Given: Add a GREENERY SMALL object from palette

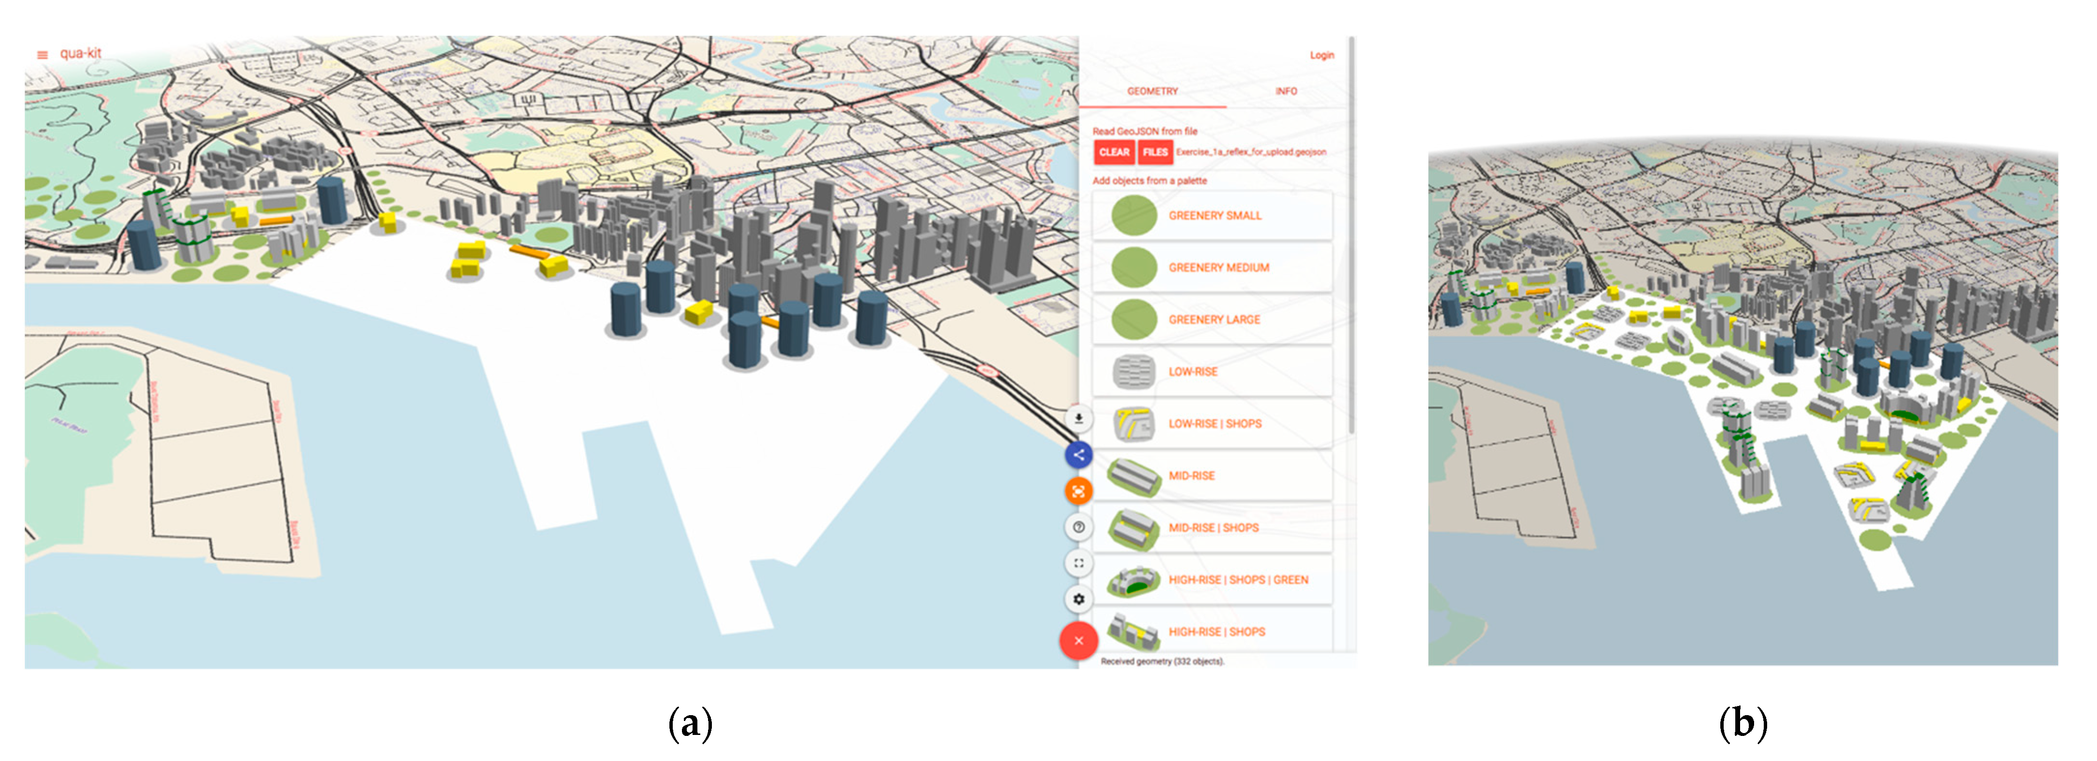Looking at the screenshot, I should (x=1212, y=215).
